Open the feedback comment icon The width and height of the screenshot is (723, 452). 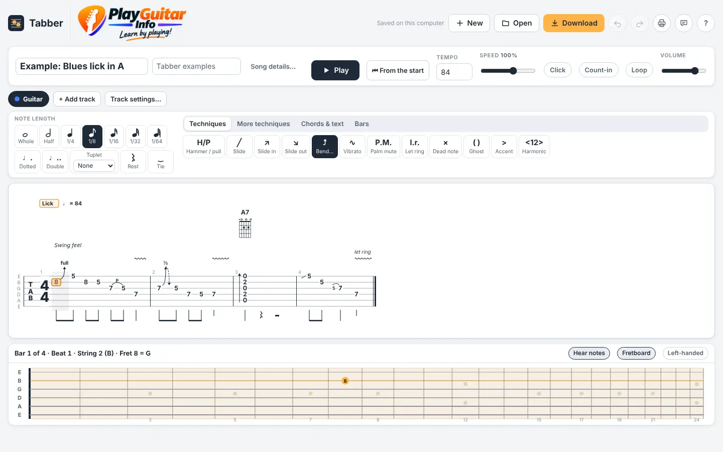point(684,23)
